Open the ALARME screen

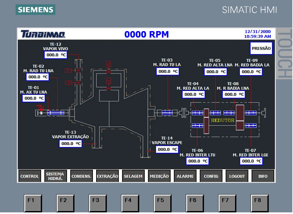click(185, 176)
